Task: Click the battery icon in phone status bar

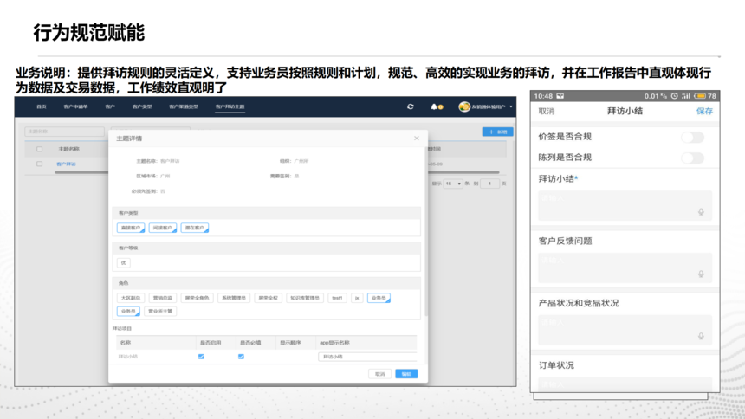Action: tap(700, 96)
